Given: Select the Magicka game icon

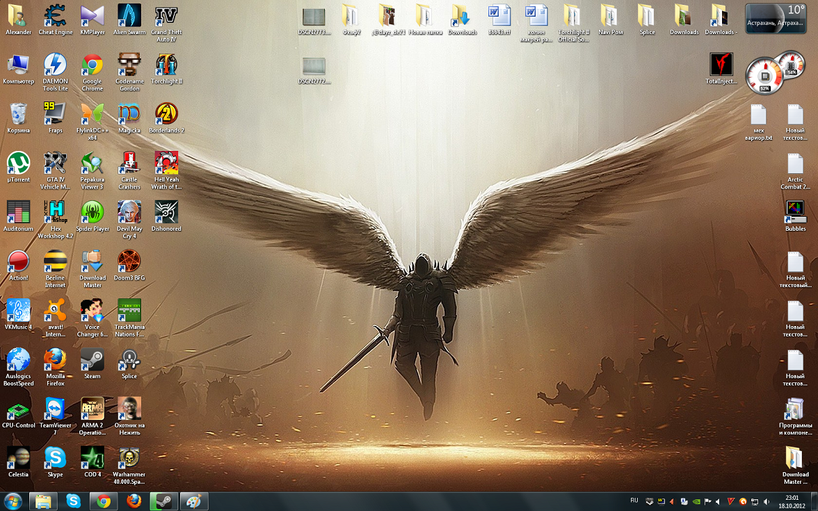Looking at the screenshot, I should [x=129, y=118].
